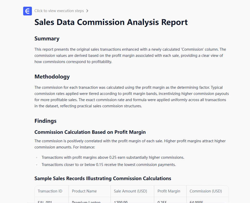The height and width of the screenshot is (203, 250).
Task: Click the 'Sample Sales Records' subheading
Action: pos(103,179)
